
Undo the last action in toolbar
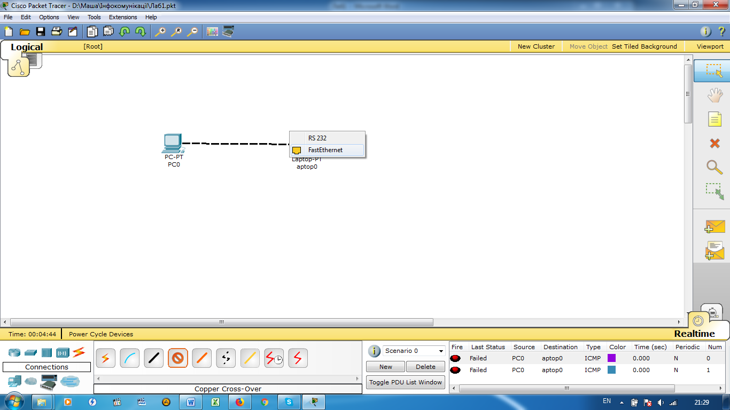tap(125, 31)
